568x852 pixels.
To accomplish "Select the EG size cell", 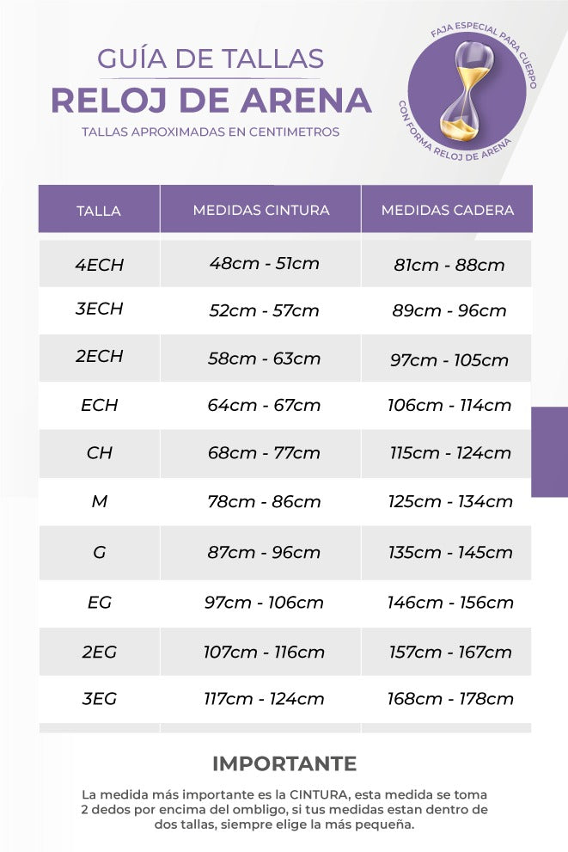I will click(x=100, y=604).
